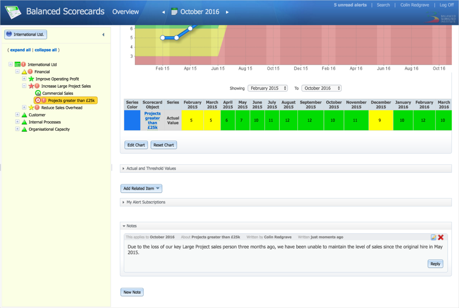Open the calendar icon beside October 2016
The image size is (459, 308).
(x=174, y=11)
